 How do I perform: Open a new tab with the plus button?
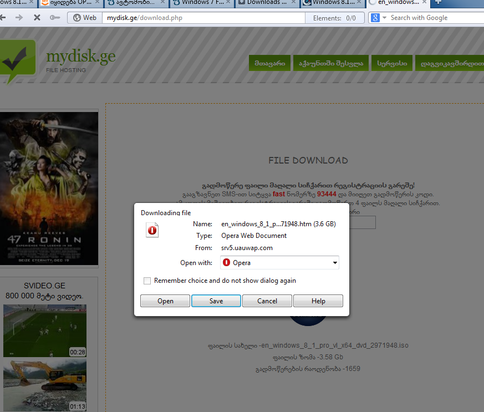tap(439, 2)
